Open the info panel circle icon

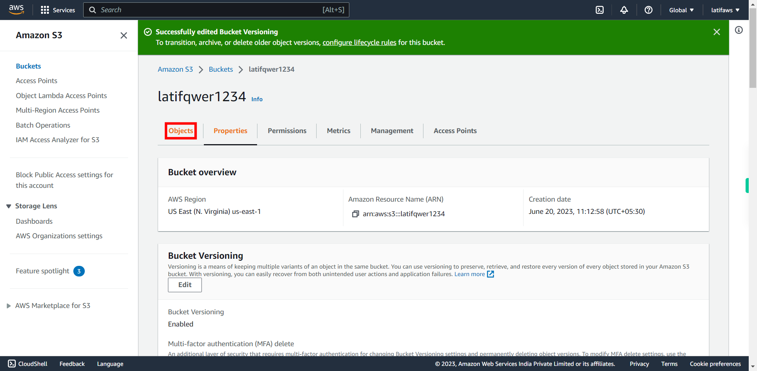pos(739,30)
